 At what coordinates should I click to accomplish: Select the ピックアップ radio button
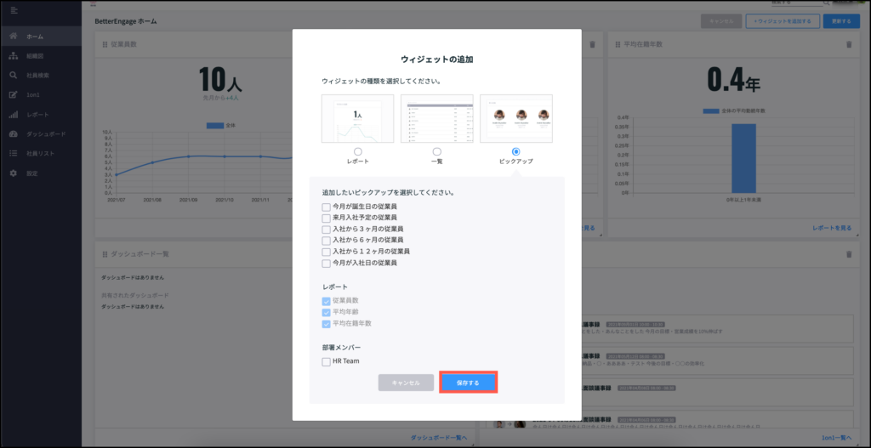click(x=516, y=151)
